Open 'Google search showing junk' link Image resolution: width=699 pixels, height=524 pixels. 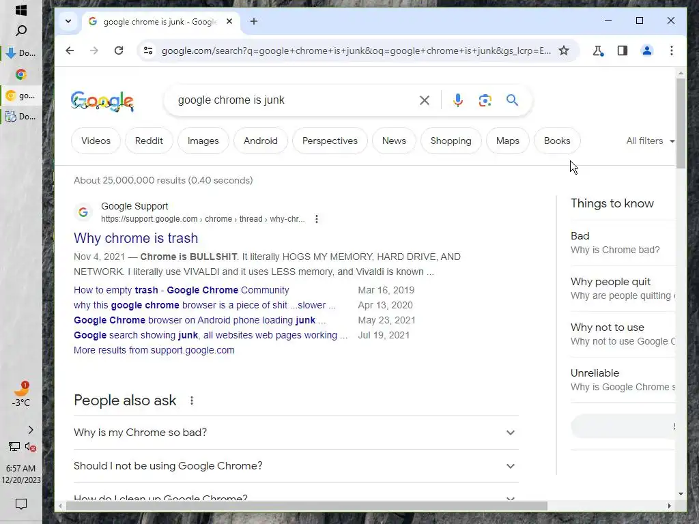coord(210,335)
